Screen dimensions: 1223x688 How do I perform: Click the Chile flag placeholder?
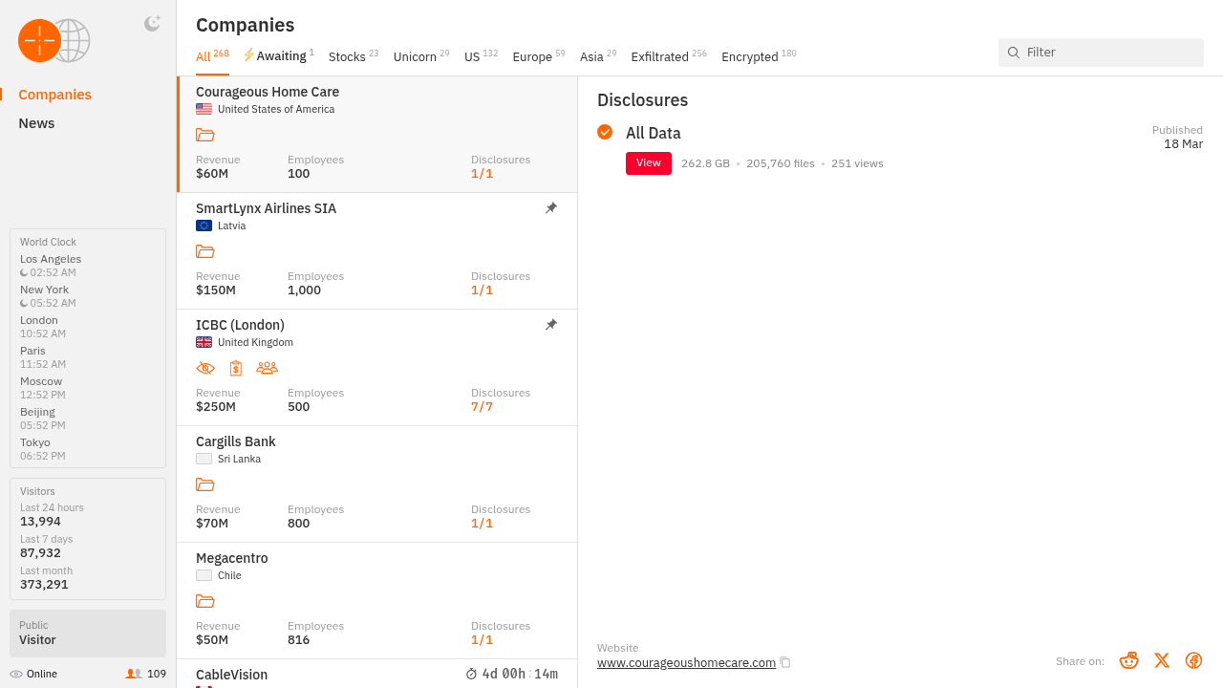coord(204,575)
